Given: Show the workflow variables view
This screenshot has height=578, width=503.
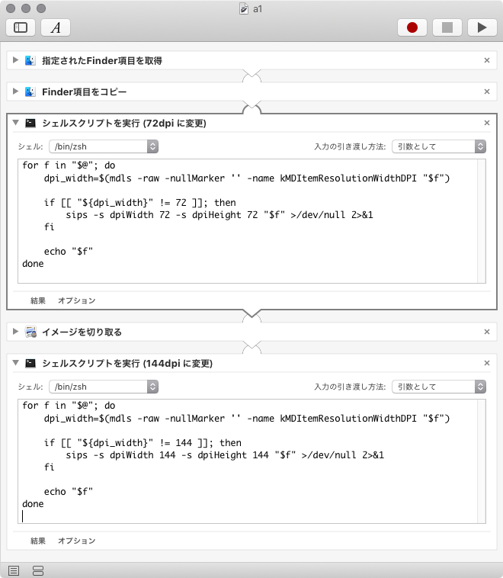Looking at the screenshot, I should point(38,570).
